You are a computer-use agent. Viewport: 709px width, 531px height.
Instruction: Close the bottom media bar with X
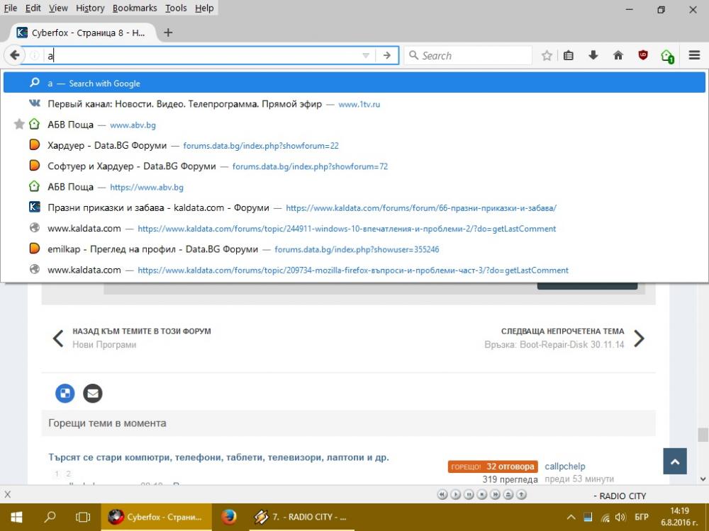point(7,494)
